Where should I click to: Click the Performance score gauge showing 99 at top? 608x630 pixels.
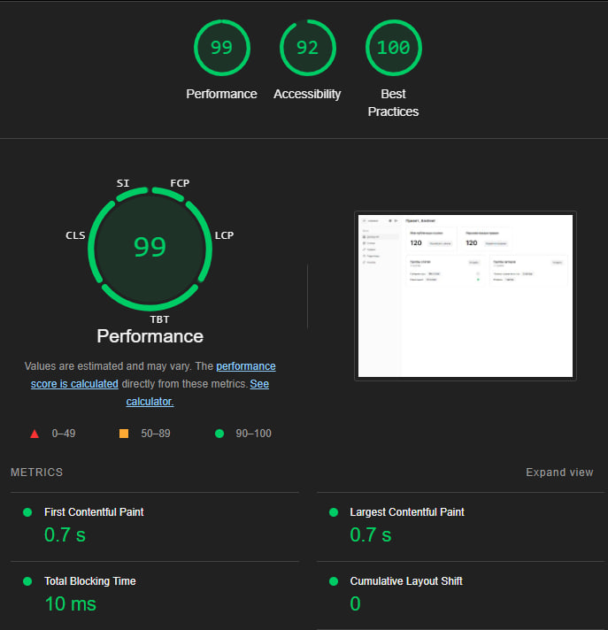(x=222, y=48)
